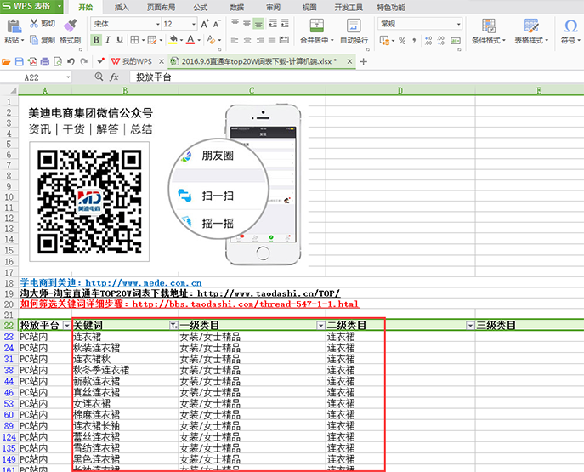Undo last action

click(71, 62)
